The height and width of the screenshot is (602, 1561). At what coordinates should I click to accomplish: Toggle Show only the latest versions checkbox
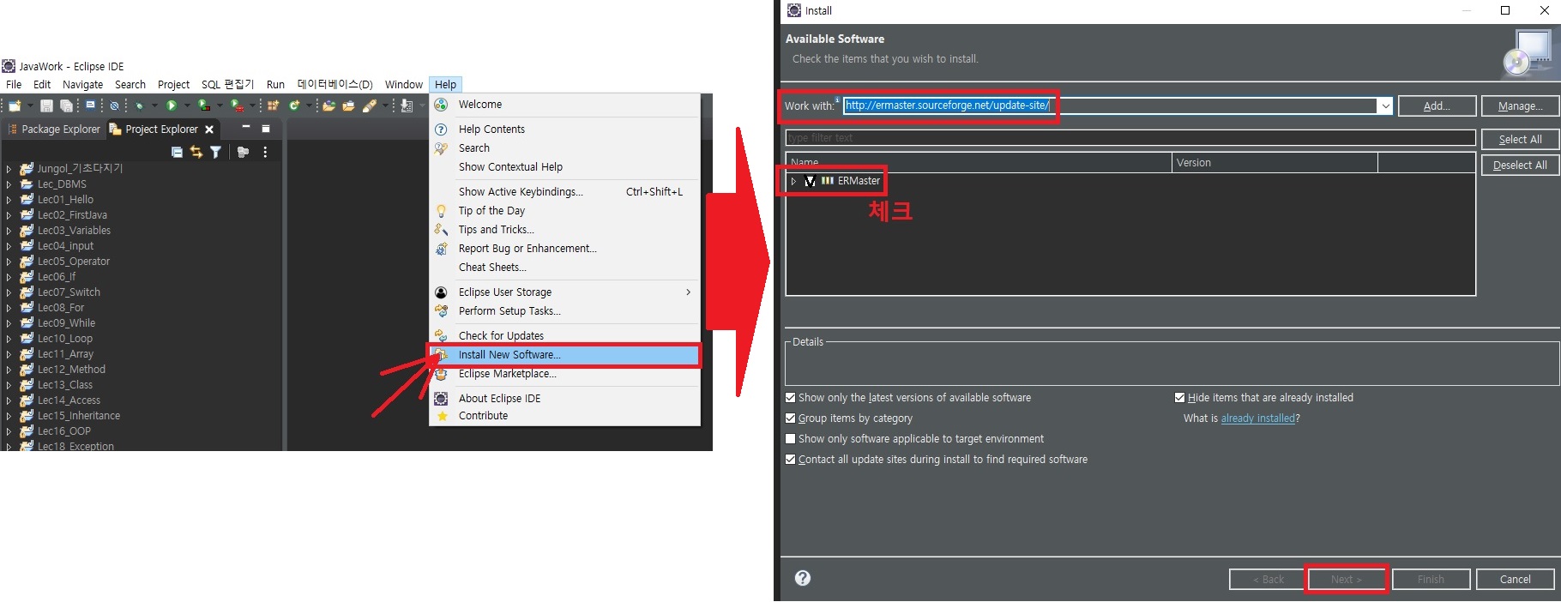[x=791, y=398]
